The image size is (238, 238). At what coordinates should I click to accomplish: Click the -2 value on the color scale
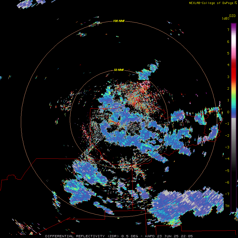(227, 136)
